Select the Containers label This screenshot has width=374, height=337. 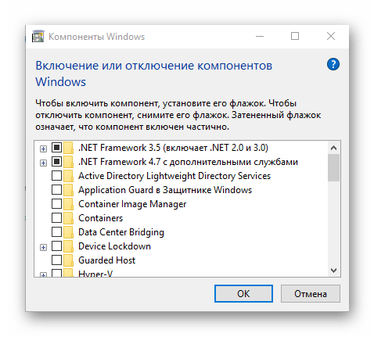pyautogui.click(x=100, y=218)
